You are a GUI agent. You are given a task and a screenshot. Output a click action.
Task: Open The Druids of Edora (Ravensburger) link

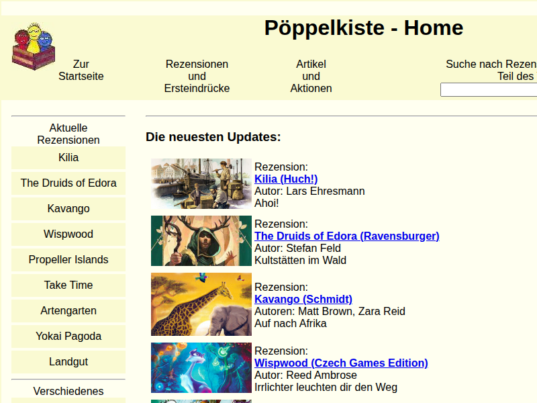coord(346,236)
